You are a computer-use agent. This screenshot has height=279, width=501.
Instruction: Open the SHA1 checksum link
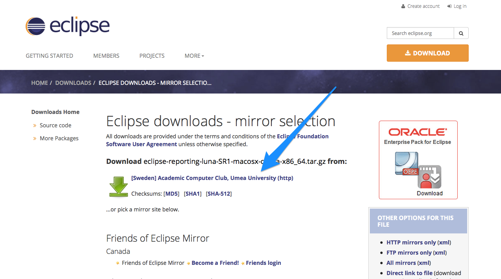click(x=193, y=194)
